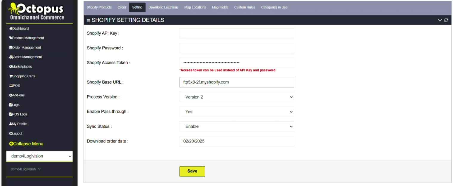
Task: Click the panel refresh icon
Action: (x=446, y=20)
